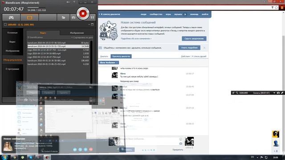The image size is (285, 160).
Task: Open the Действия menu link
Action: 185,56
